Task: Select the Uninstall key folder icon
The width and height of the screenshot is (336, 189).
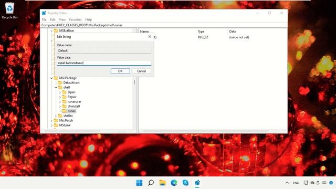Action: [64, 106]
